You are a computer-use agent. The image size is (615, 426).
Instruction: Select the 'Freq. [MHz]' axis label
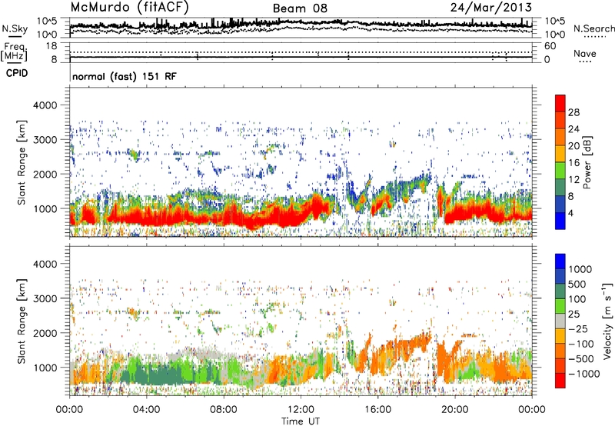click(x=14, y=52)
